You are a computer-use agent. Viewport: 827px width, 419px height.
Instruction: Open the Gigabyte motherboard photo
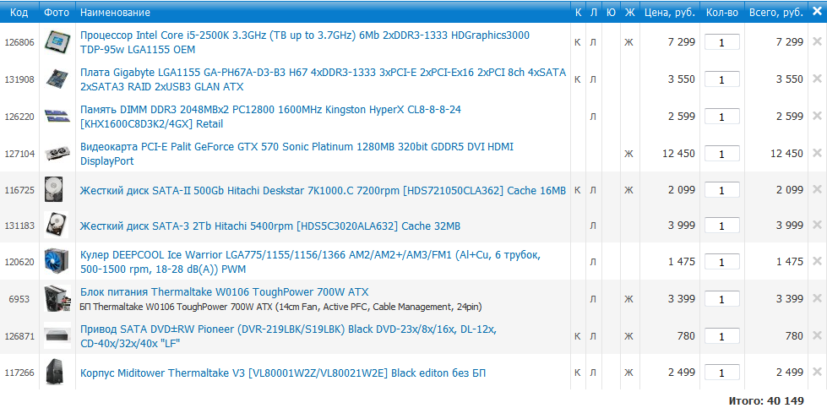click(57, 79)
